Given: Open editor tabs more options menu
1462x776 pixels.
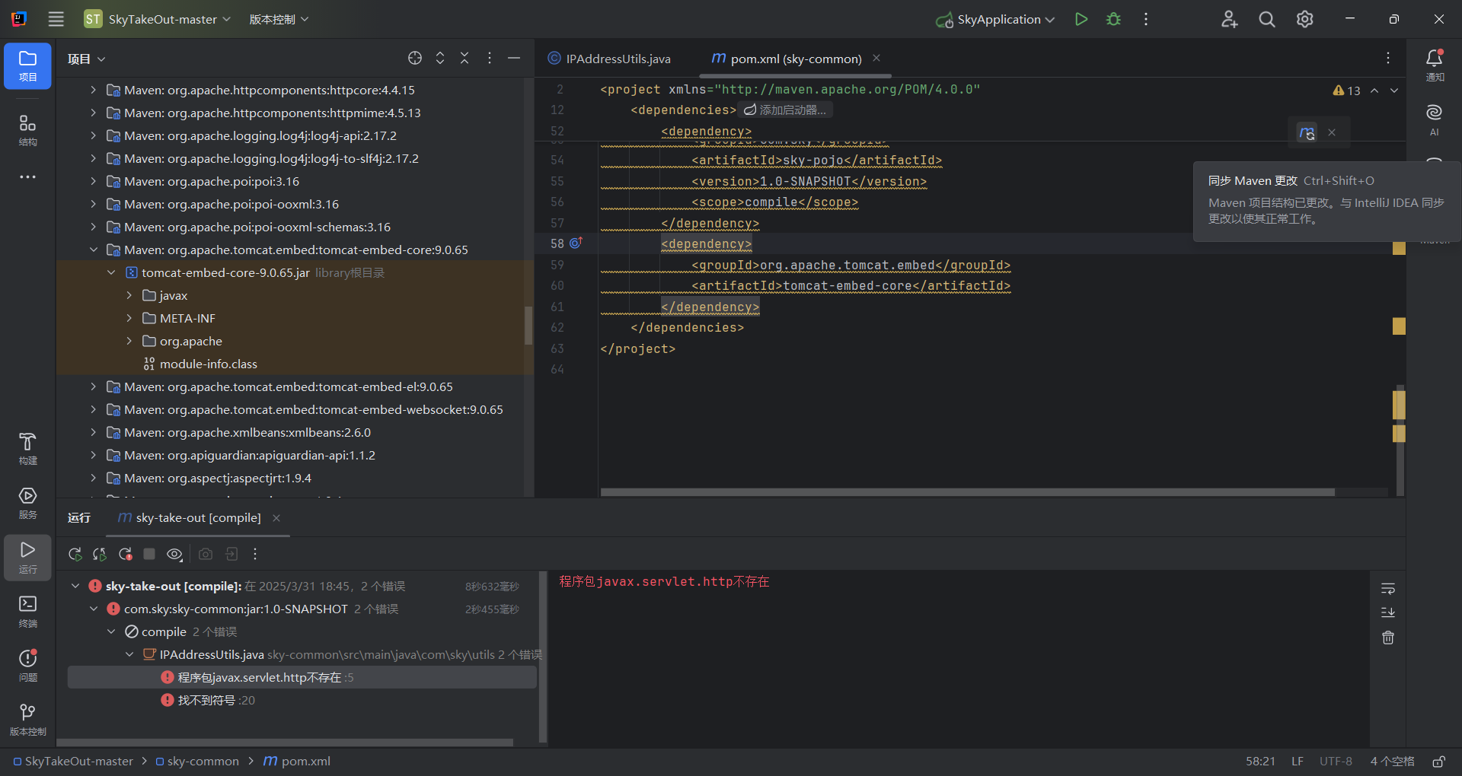Looking at the screenshot, I should [1388, 58].
